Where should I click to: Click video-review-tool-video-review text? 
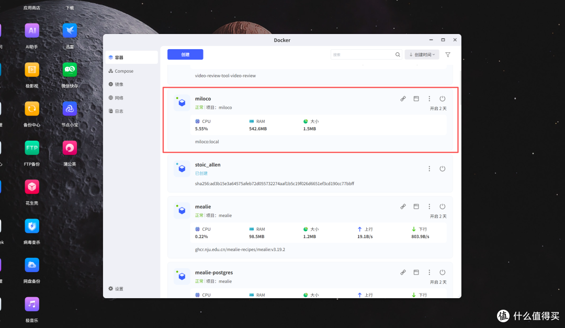point(225,76)
